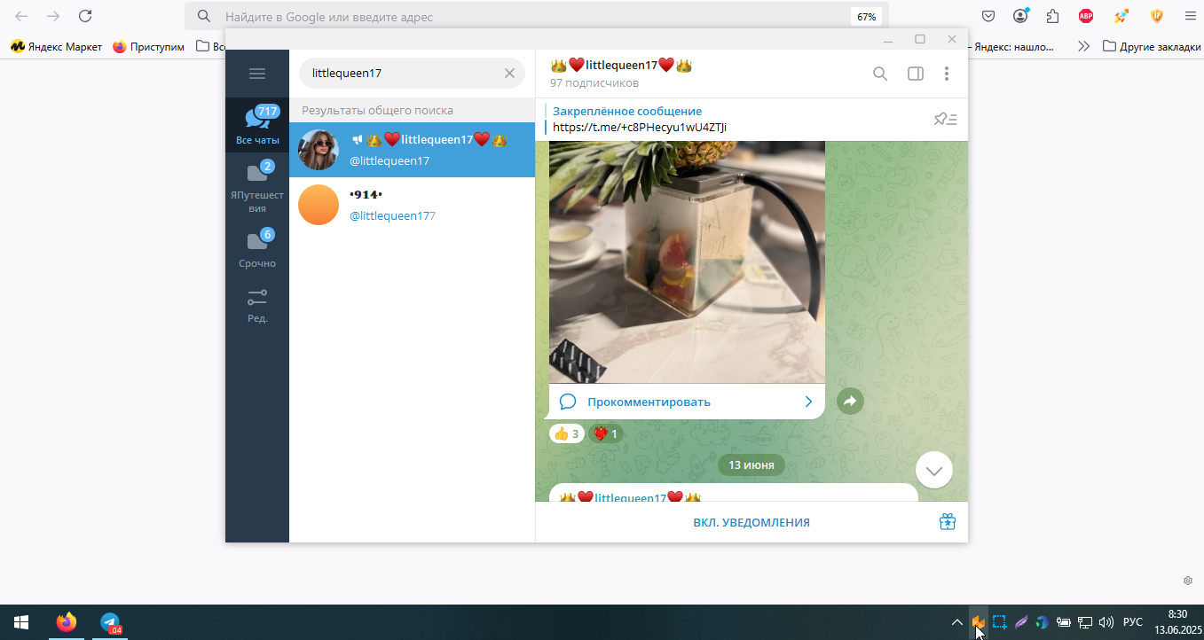Open the Telegram hamburger main menu
The width and height of the screenshot is (1204, 640).
pyautogui.click(x=257, y=74)
